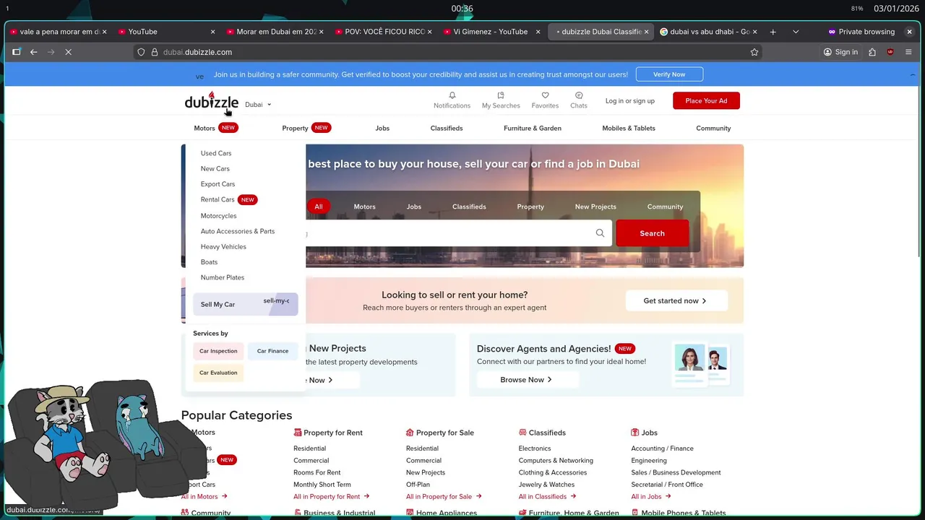Open All in Jobs link

click(x=651, y=496)
